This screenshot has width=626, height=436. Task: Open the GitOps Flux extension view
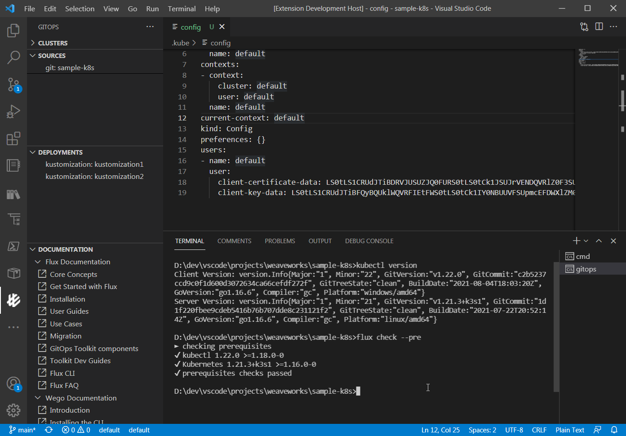coord(13,300)
